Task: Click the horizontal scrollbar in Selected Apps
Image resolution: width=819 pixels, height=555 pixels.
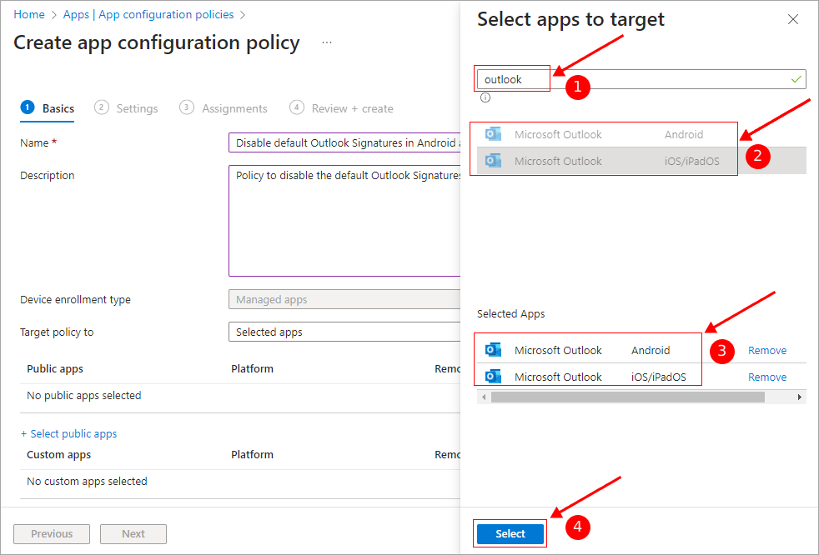Action: coord(628,397)
